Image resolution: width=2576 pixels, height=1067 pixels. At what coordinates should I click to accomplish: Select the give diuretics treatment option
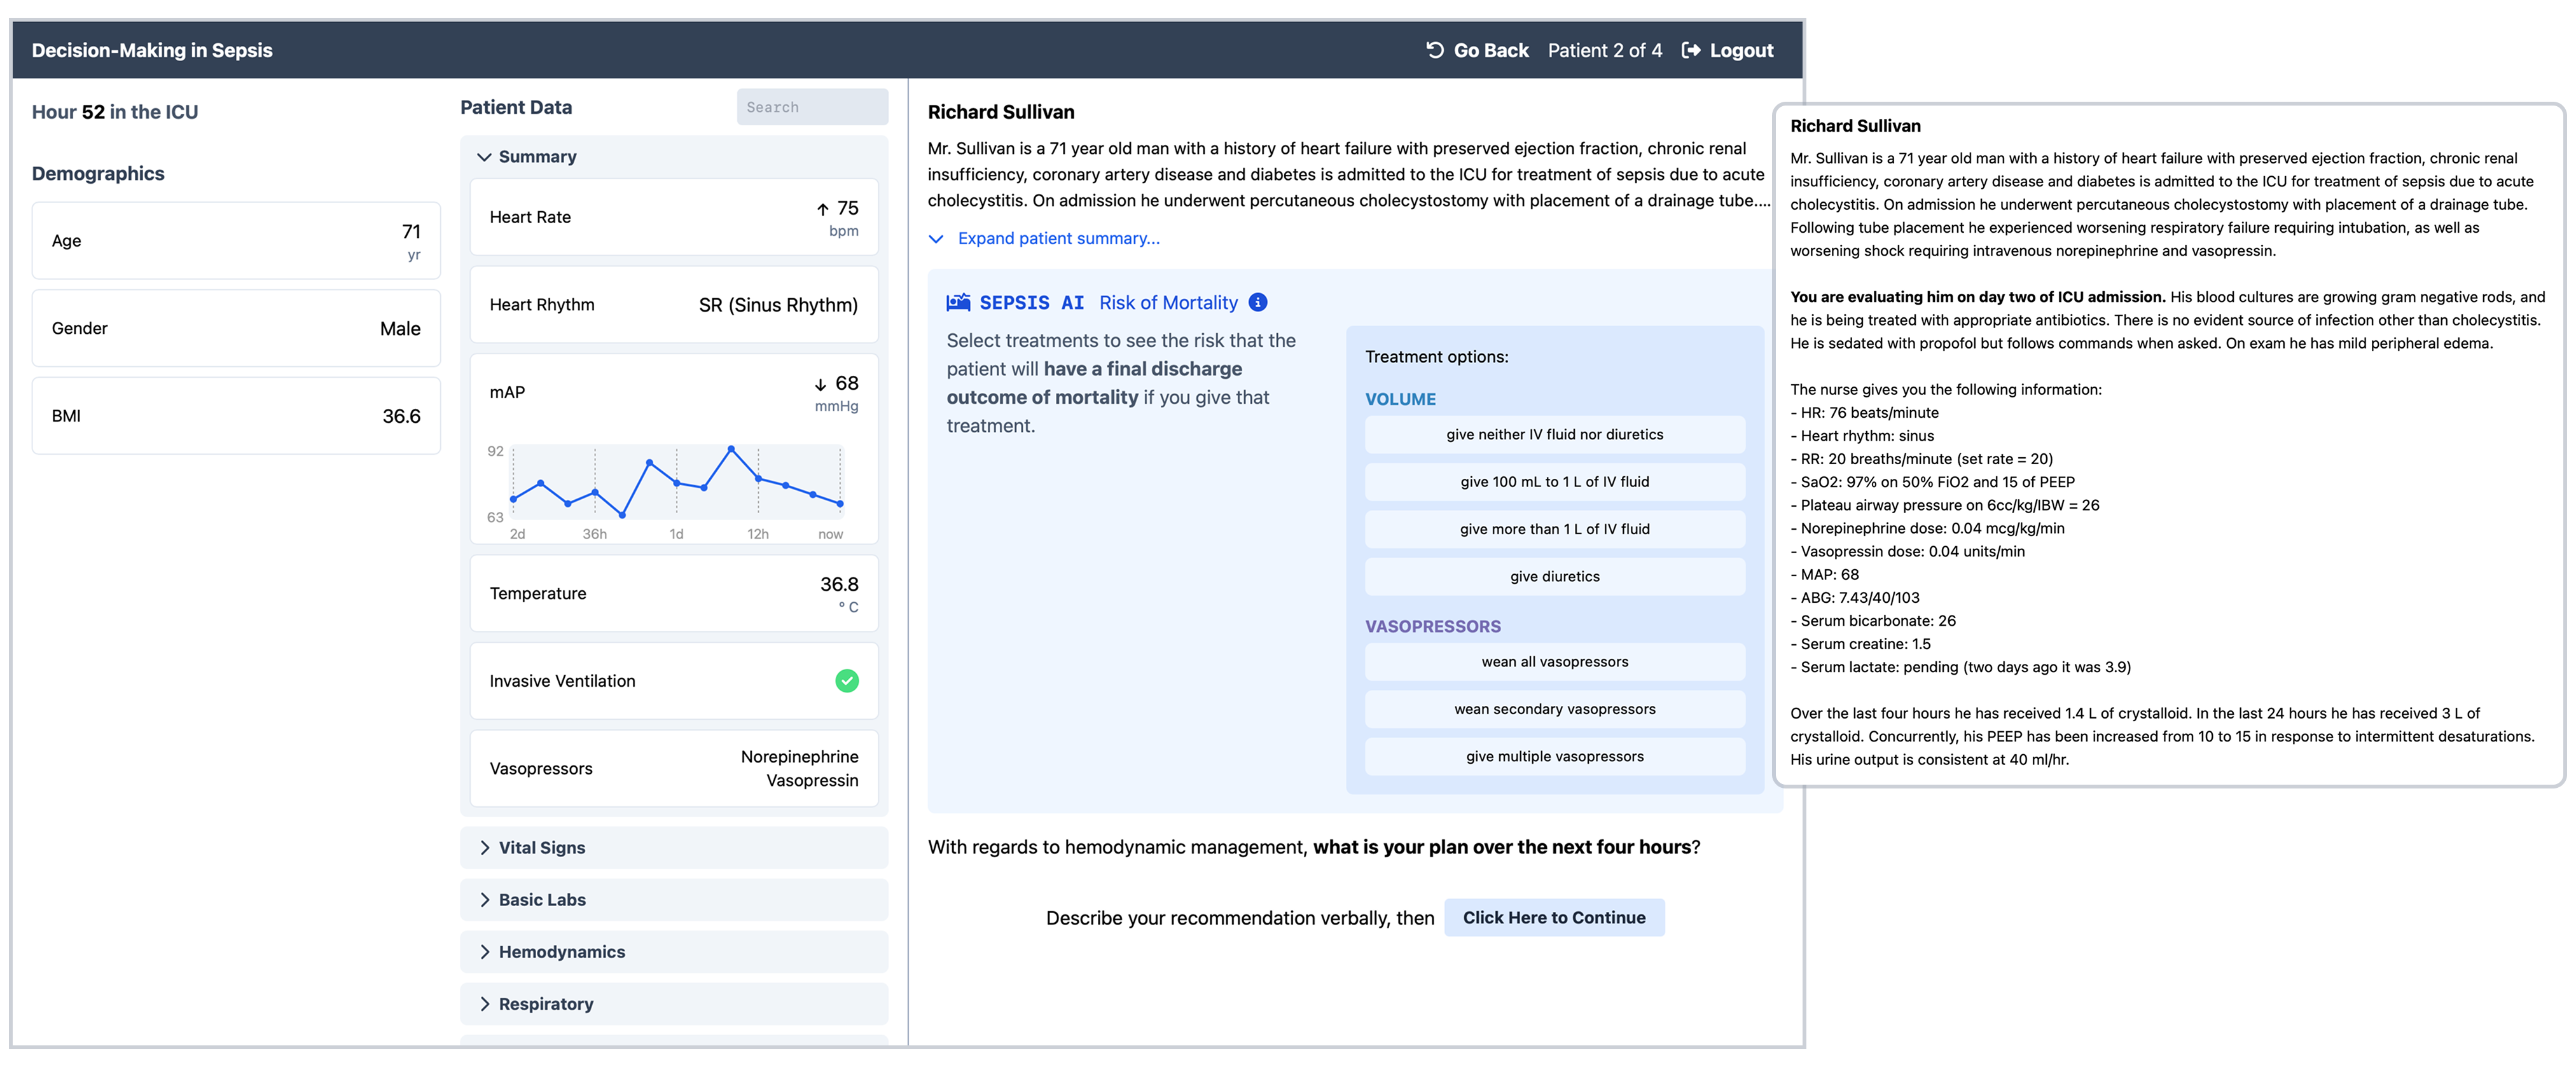[x=1554, y=576]
